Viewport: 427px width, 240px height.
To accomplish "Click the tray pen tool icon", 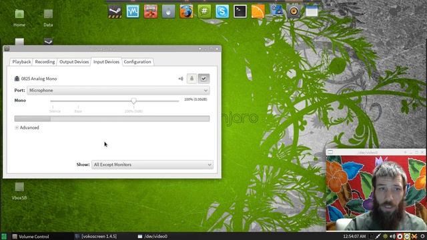I will pos(378,237).
